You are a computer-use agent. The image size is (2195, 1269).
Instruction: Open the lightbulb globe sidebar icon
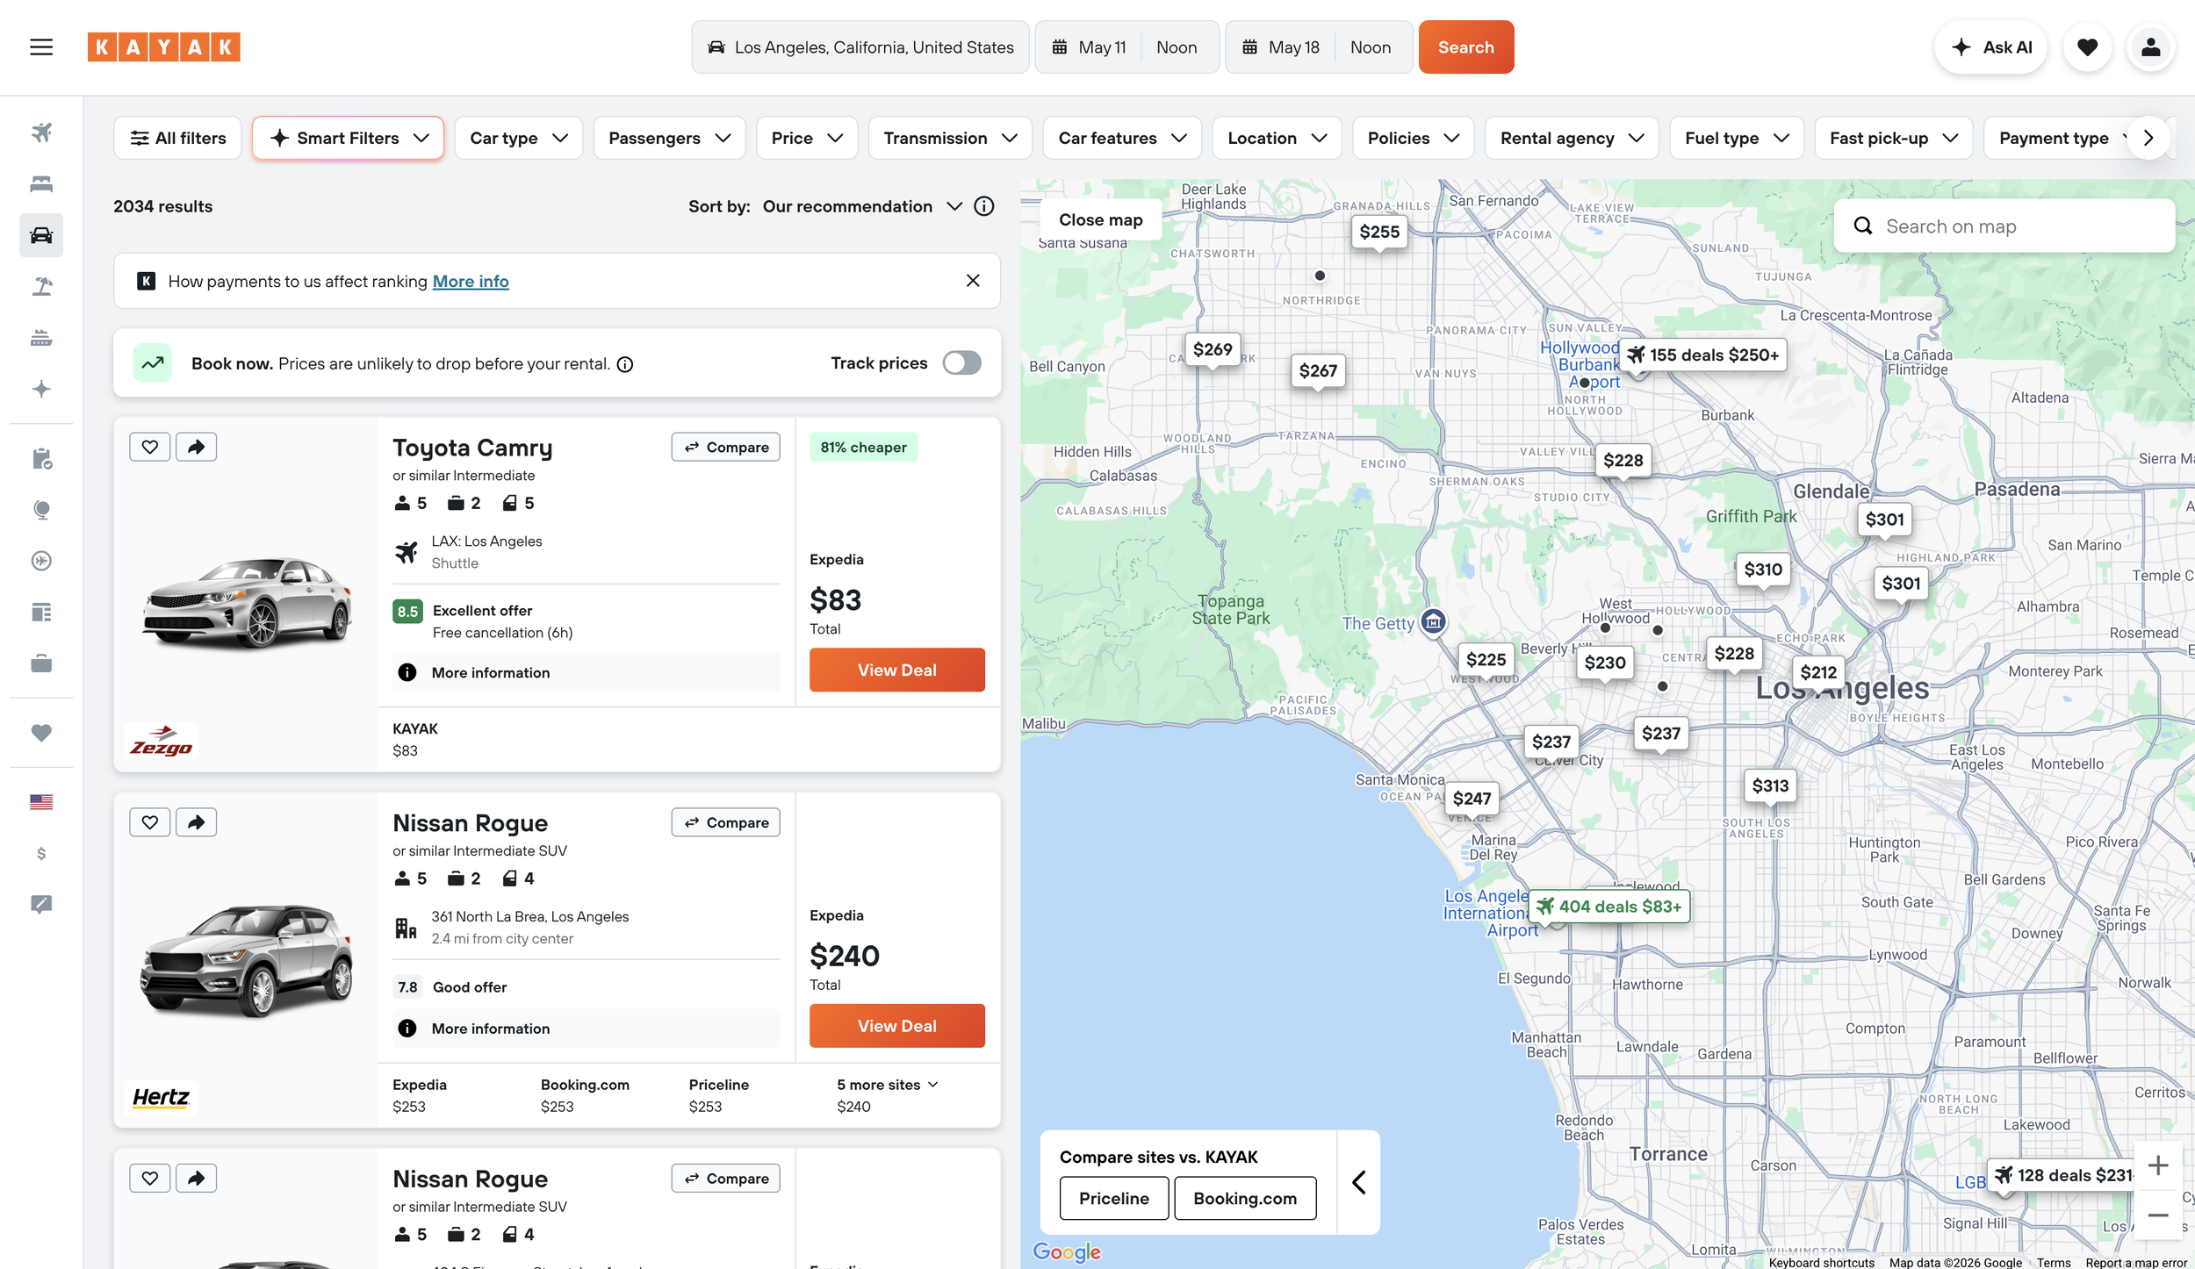41,510
